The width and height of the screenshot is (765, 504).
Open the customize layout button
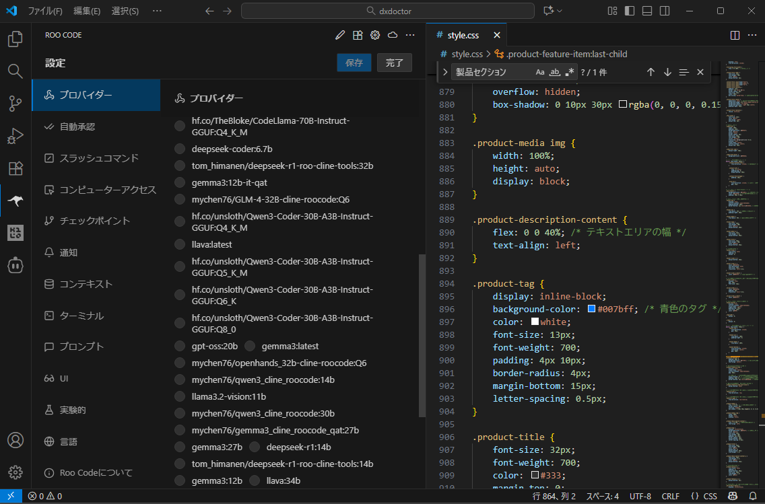612,11
